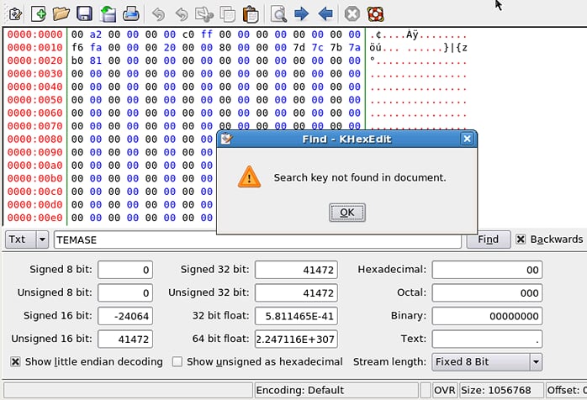Image resolution: width=587 pixels, height=400 pixels.
Task: Click the Signed 8 bit value field
Action: click(125, 270)
